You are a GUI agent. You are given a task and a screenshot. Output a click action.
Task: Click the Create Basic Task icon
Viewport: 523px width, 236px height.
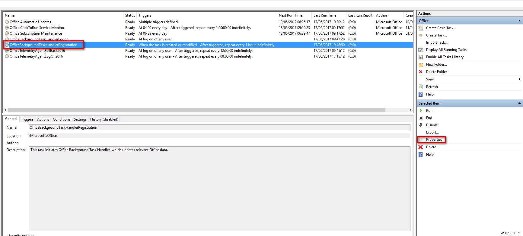[x=421, y=28]
